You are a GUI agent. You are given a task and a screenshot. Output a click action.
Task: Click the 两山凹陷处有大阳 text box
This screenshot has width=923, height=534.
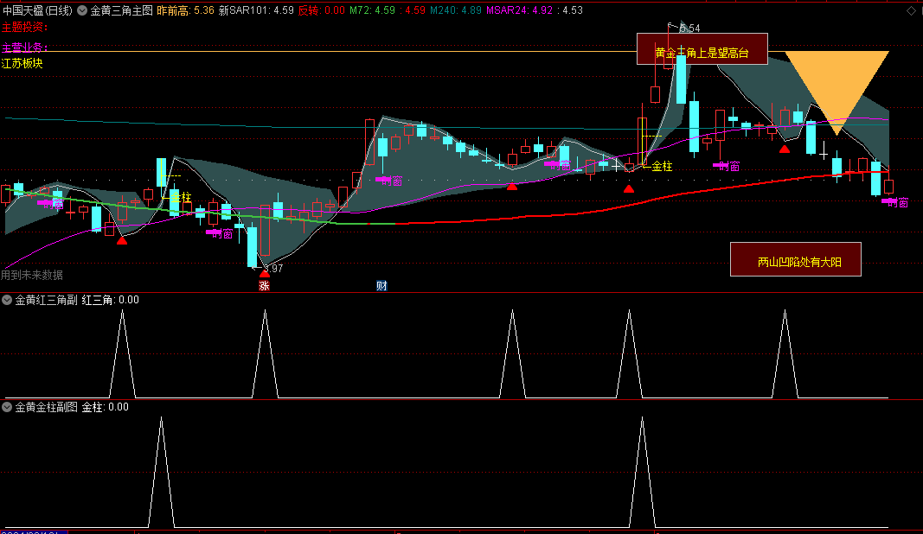(x=795, y=260)
